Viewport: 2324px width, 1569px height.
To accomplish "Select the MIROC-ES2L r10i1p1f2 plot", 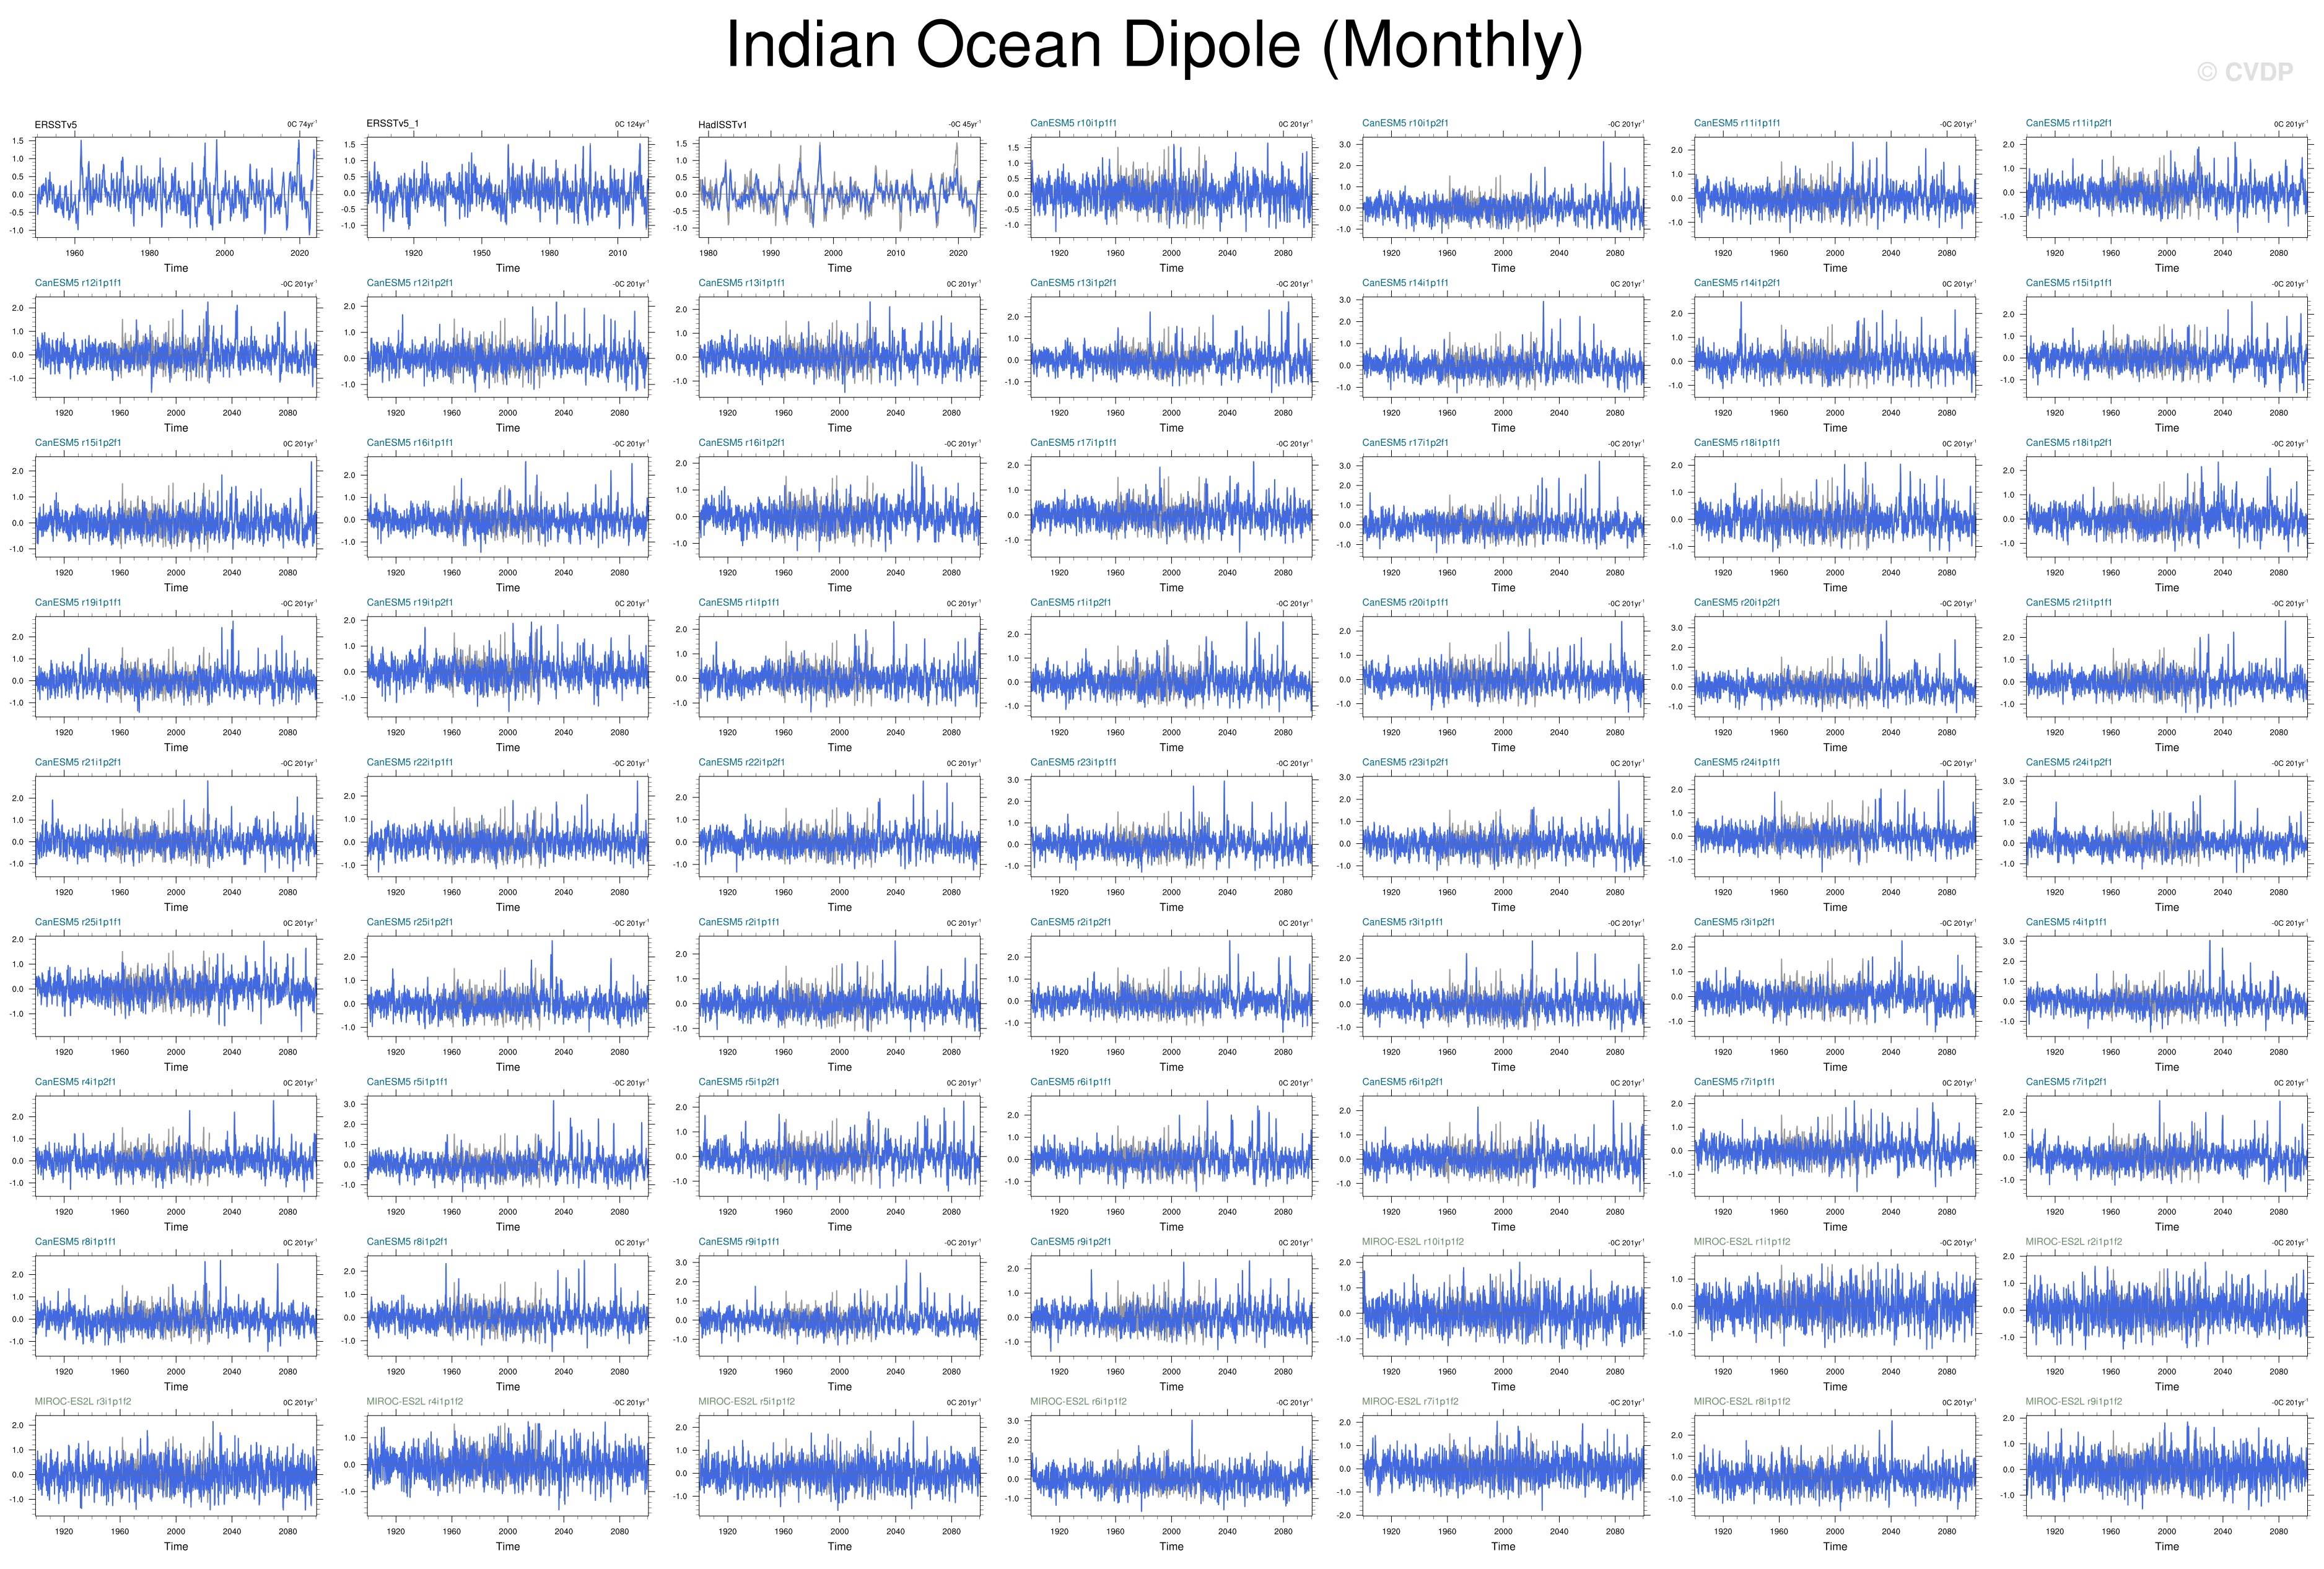I will pos(1503,1305).
